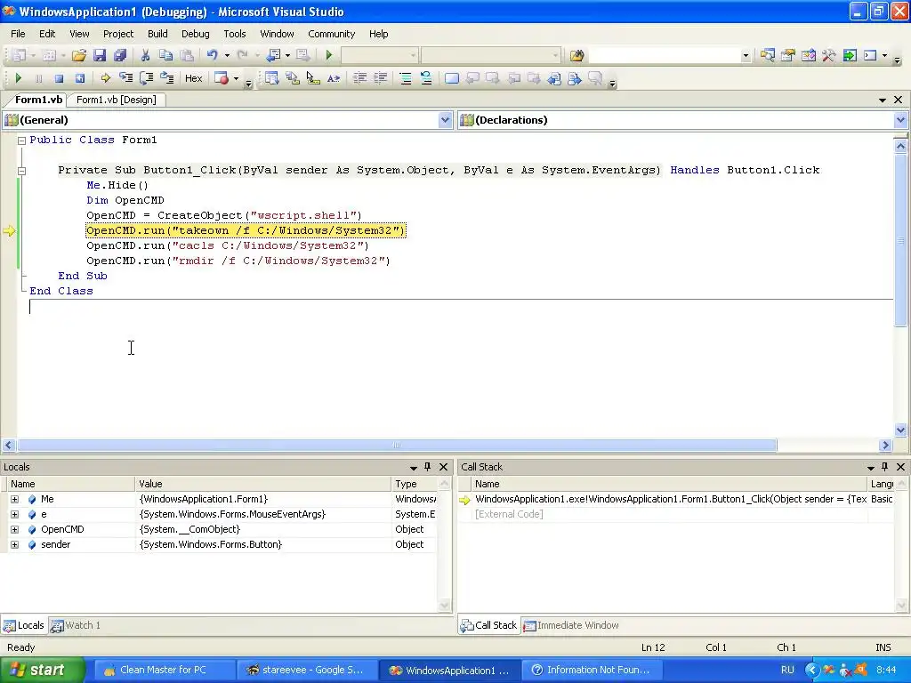Click the Start Page icon with green arrow

[850, 55]
